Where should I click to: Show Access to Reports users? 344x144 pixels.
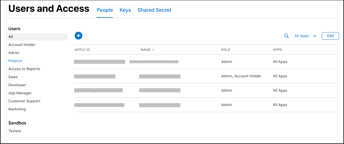click(24, 69)
